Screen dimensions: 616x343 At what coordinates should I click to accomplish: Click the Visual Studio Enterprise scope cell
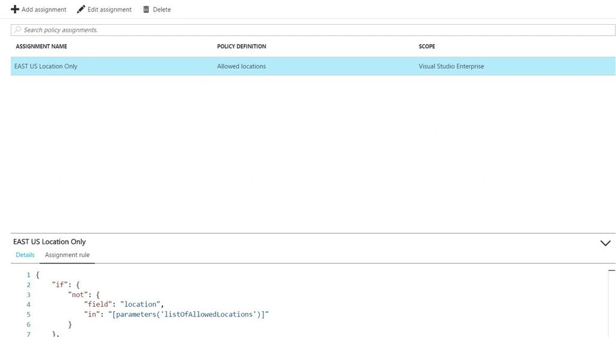[451, 66]
